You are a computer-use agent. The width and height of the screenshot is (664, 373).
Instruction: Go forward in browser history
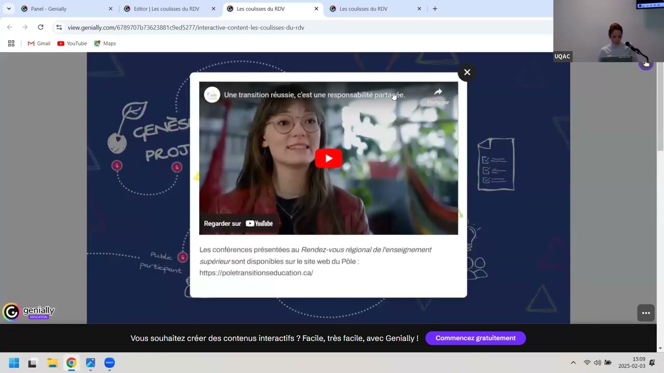(x=25, y=27)
